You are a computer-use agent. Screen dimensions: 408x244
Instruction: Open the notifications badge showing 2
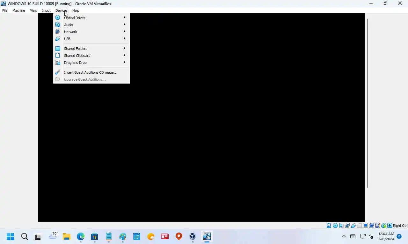(x=399, y=236)
